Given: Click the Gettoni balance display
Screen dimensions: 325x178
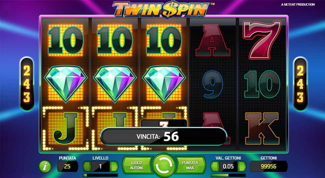Looking at the screenshot, I should (269, 166).
